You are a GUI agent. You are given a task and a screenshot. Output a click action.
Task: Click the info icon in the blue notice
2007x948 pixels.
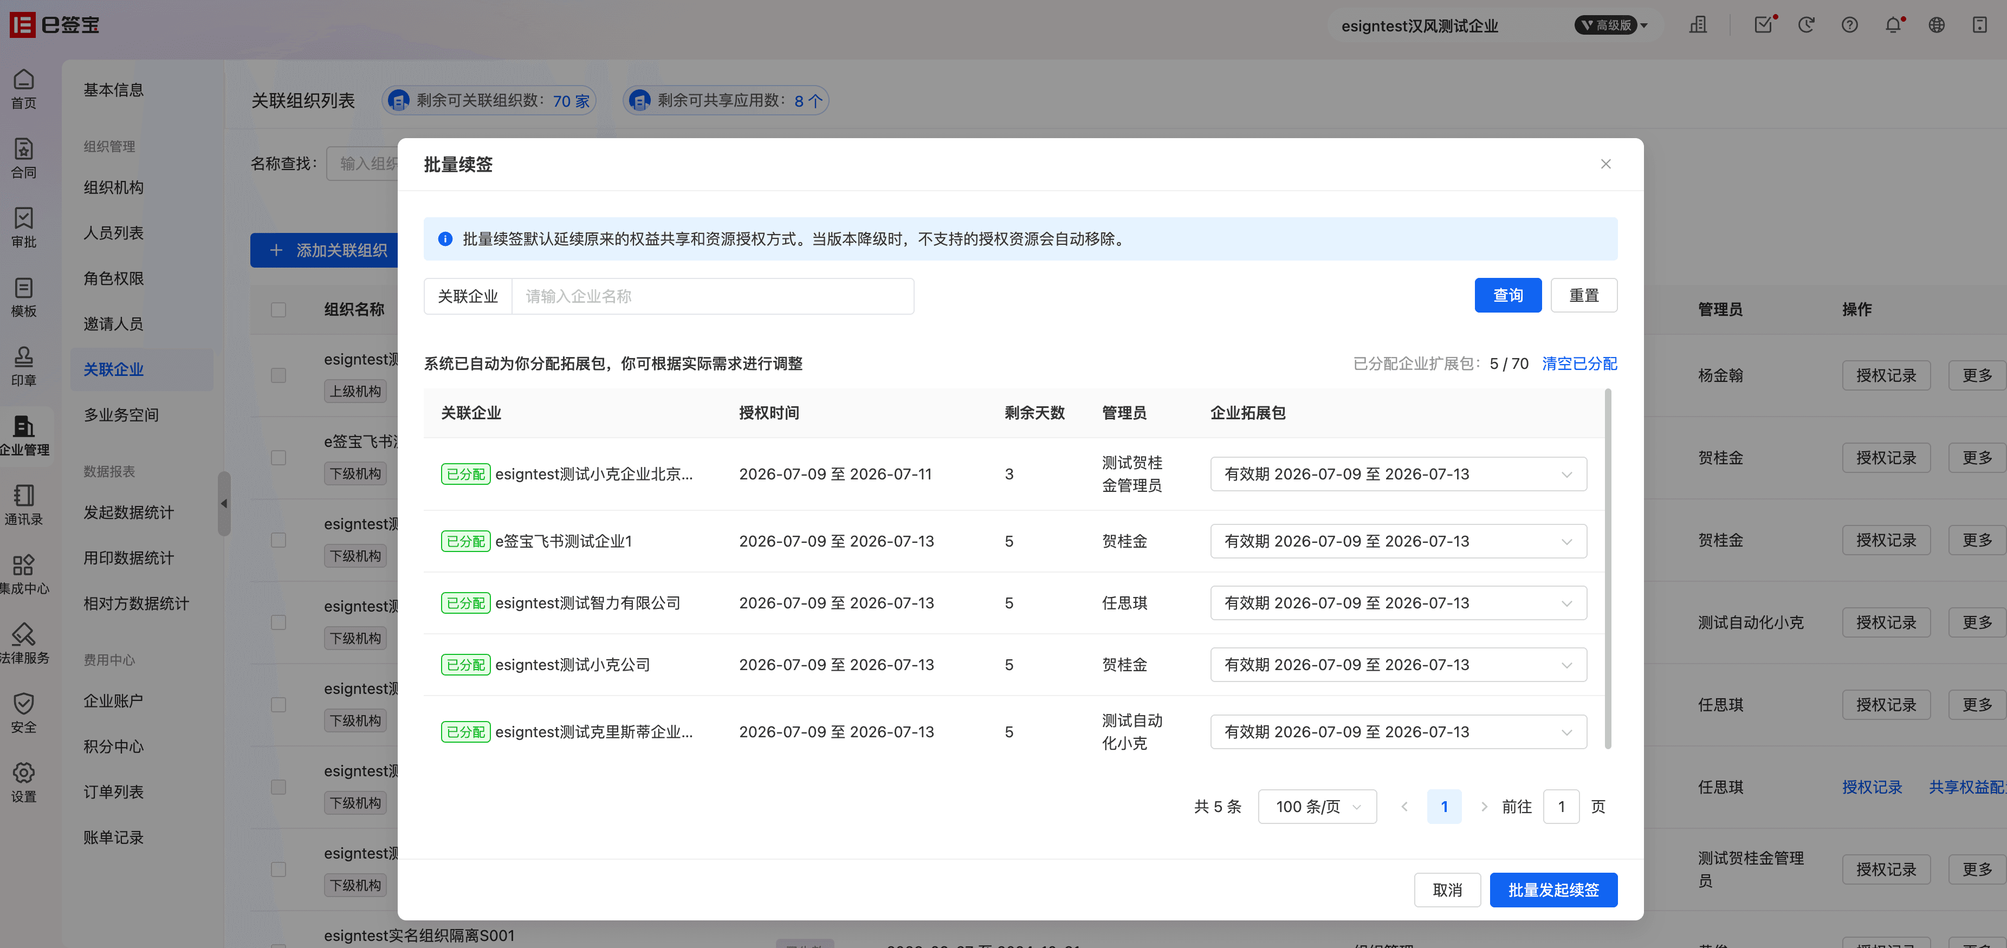tap(445, 239)
